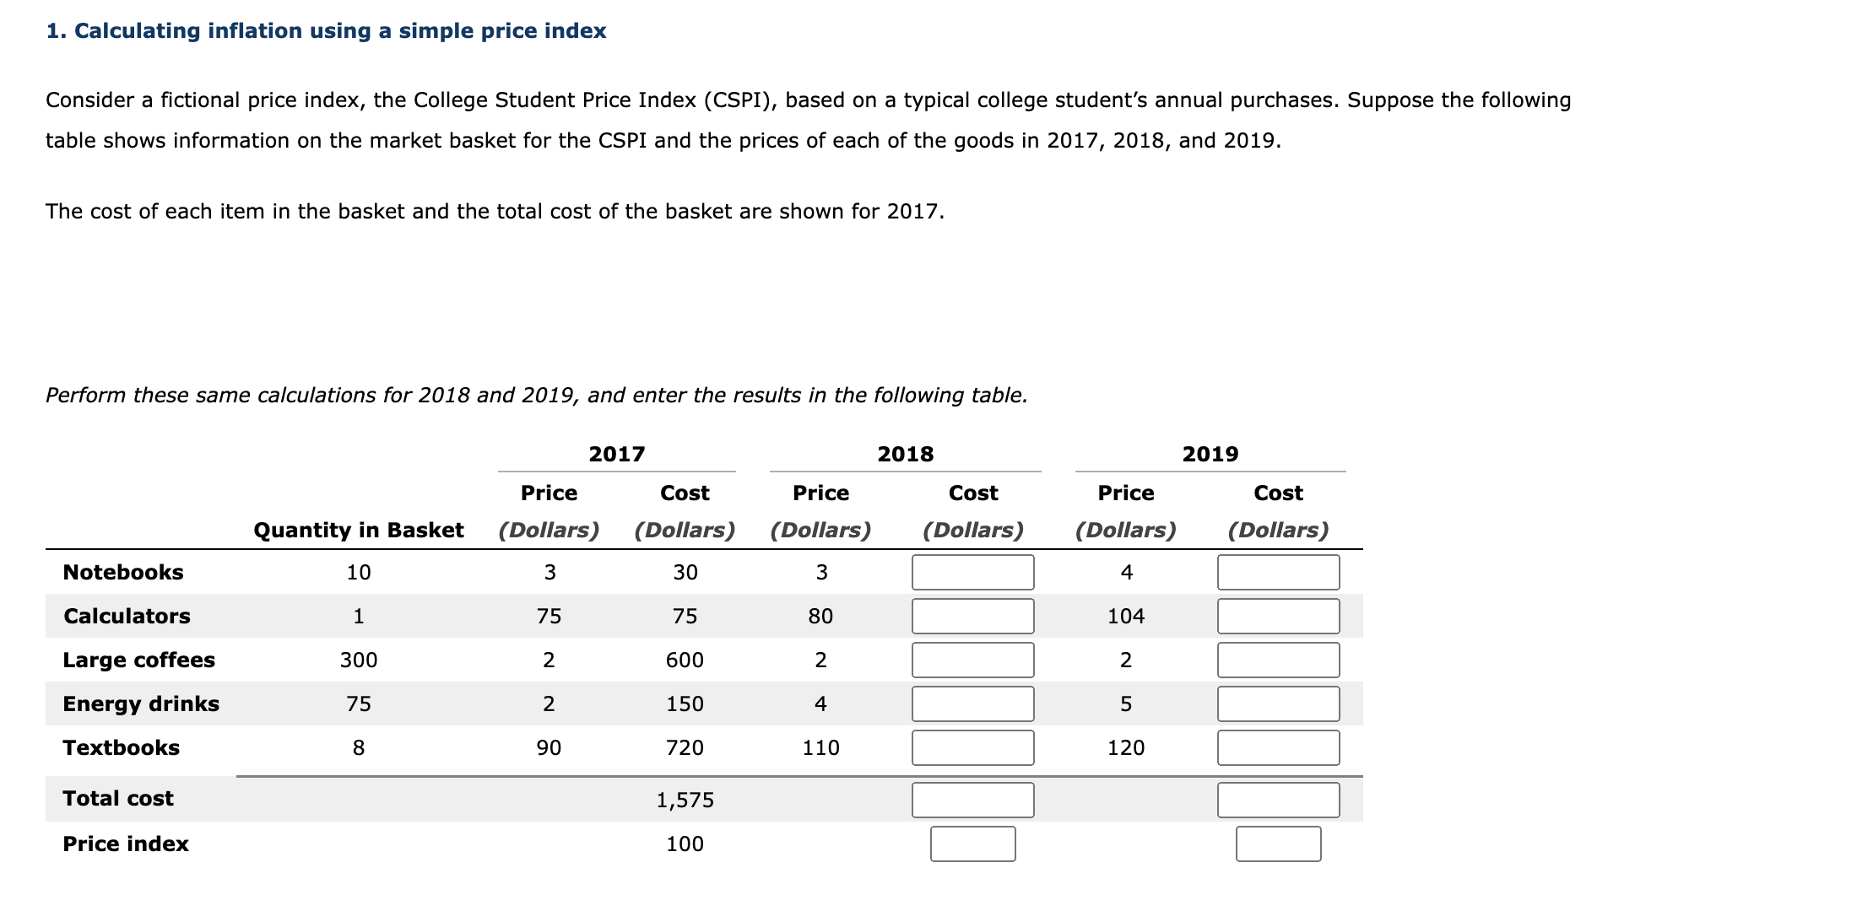Click the 2018 Cost field for Large coffees
Screen dimensions: 1857x911
(972, 660)
